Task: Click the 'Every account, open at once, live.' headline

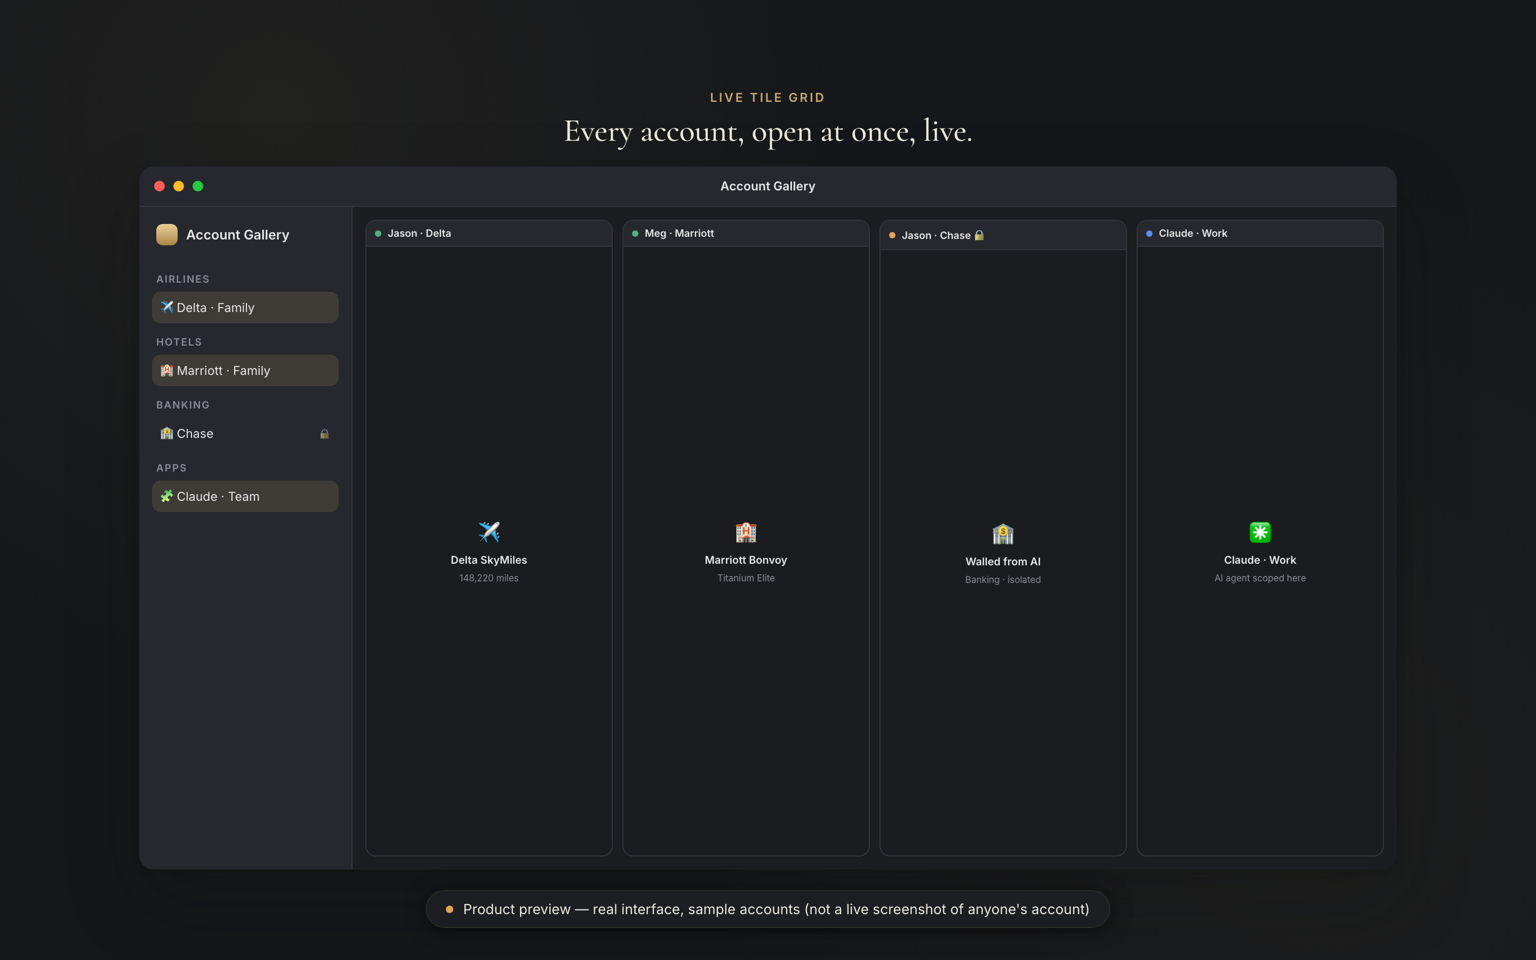Action: click(768, 132)
